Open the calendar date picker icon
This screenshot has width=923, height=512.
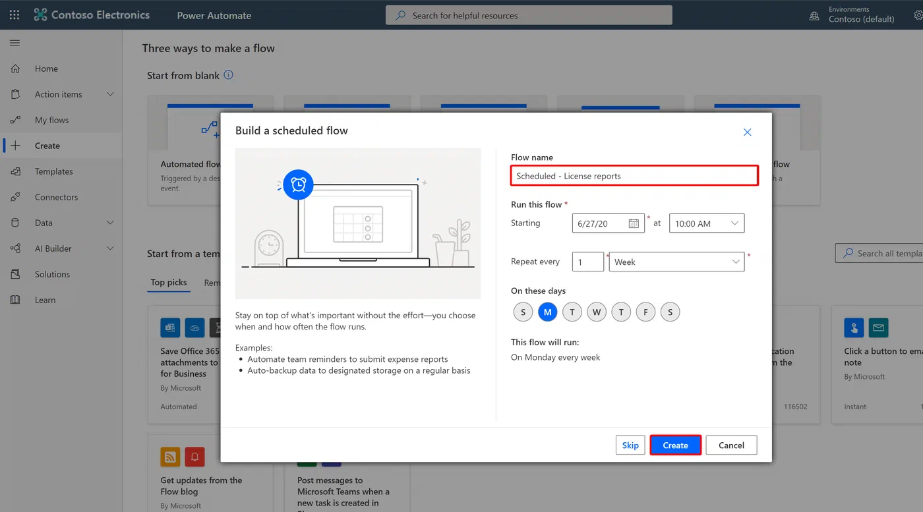point(634,223)
